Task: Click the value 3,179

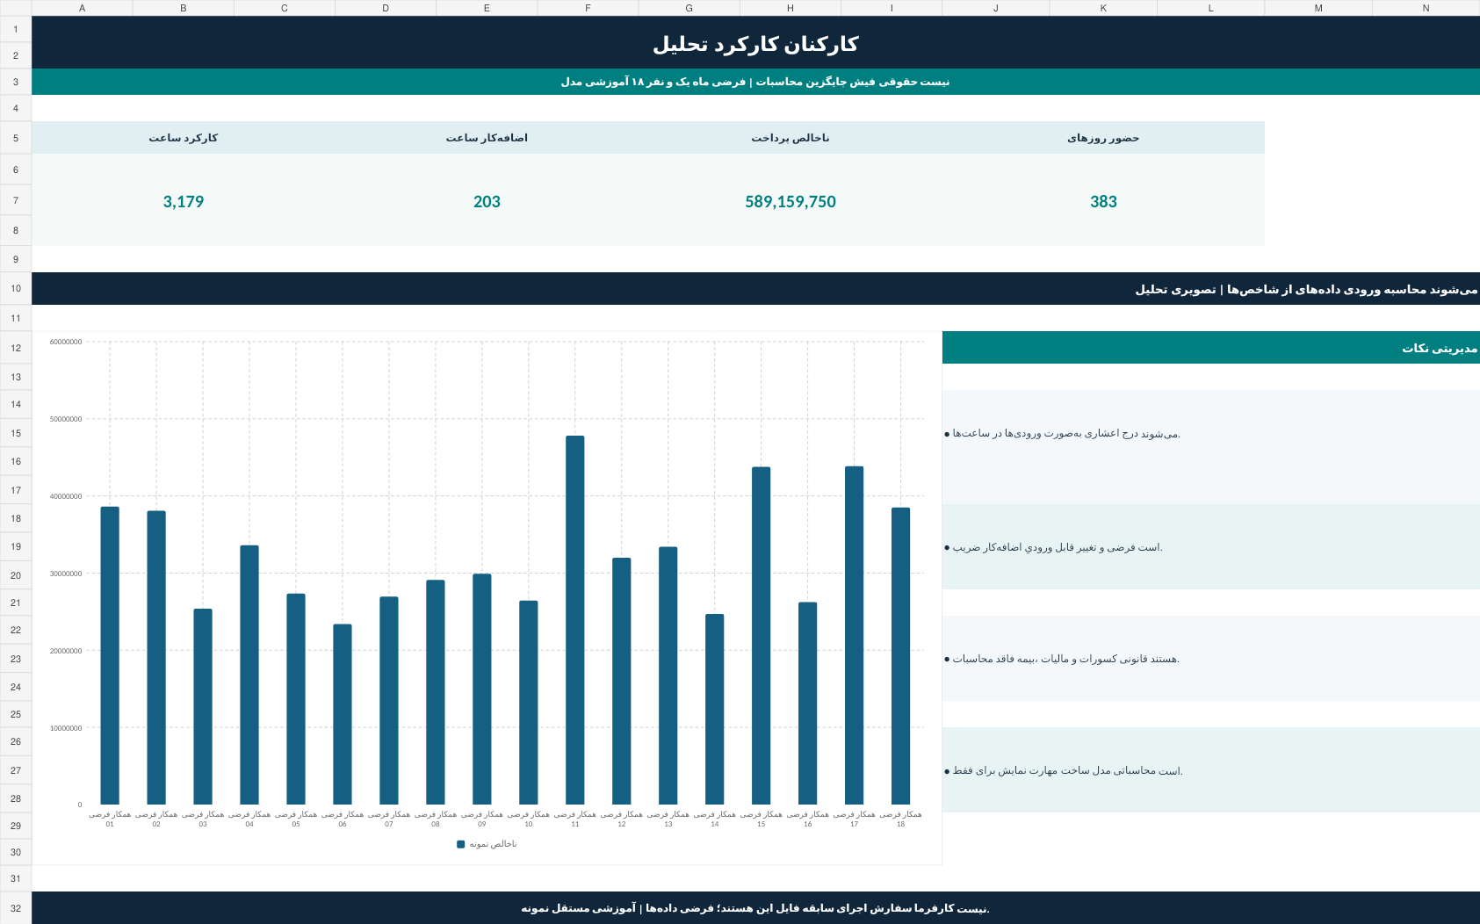Action: coord(184,201)
